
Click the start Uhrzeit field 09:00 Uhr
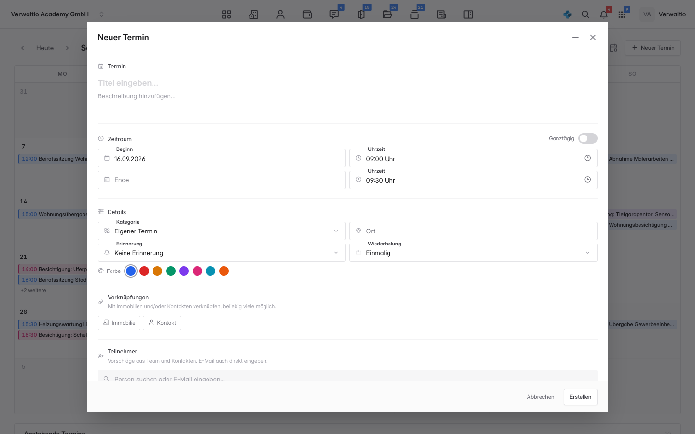click(473, 158)
